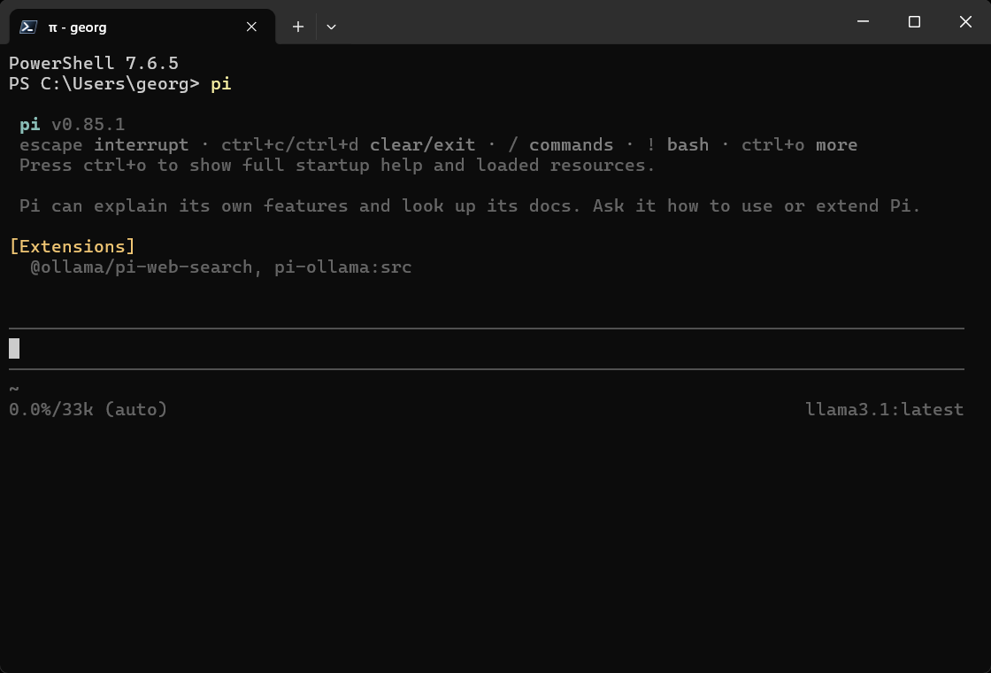This screenshot has width=991, height=673.
Task: Click the typed pi command in the prompt
Action: 220,84
